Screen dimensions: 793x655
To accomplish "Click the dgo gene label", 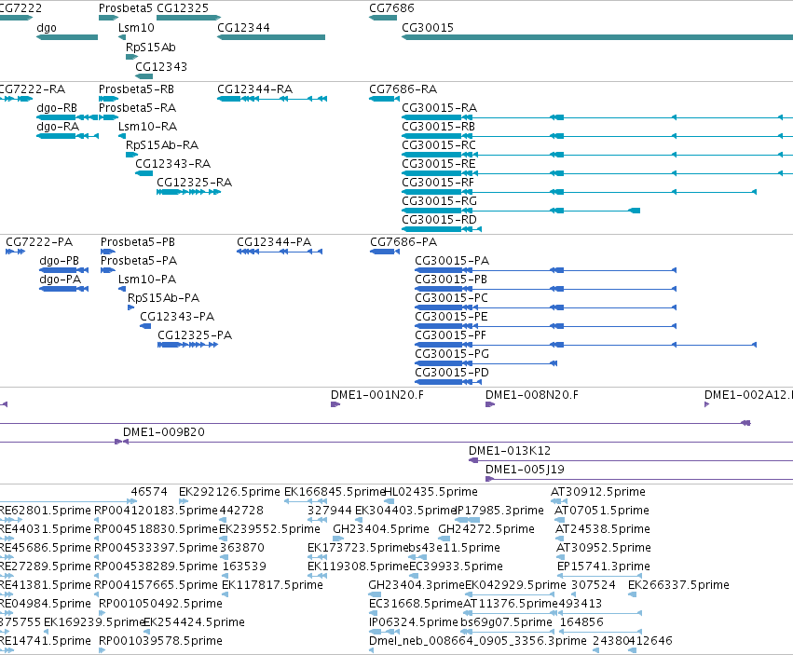I will click(x=47, y=28).
